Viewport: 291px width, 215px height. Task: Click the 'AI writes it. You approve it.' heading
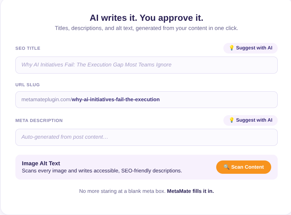[x=147, y=18]
